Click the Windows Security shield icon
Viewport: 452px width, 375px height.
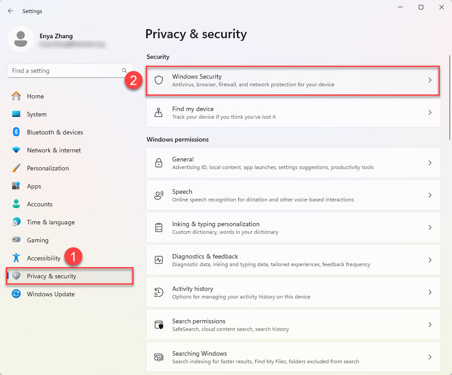click(158, 80)
